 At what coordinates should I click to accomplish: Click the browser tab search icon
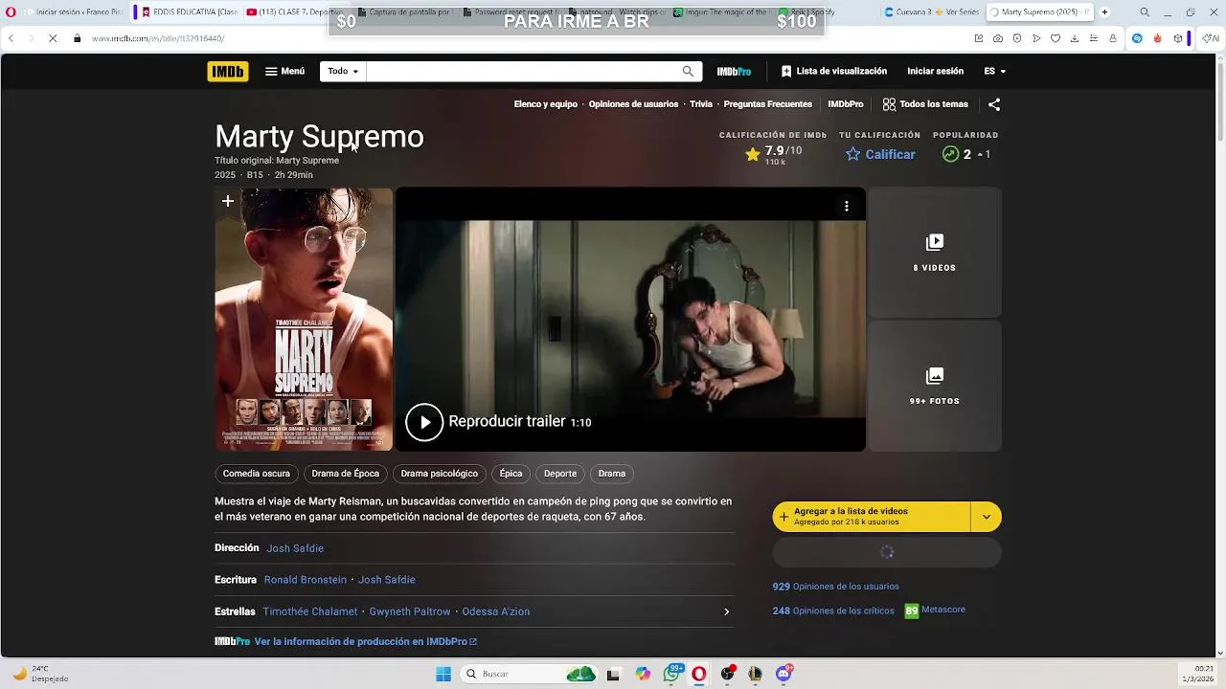[x=1145, y=12]
